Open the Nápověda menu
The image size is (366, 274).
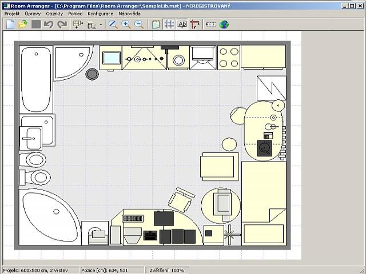[129, 13]
